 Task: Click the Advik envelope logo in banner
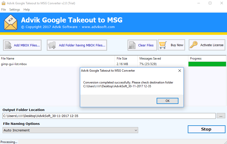coord(11,22)
